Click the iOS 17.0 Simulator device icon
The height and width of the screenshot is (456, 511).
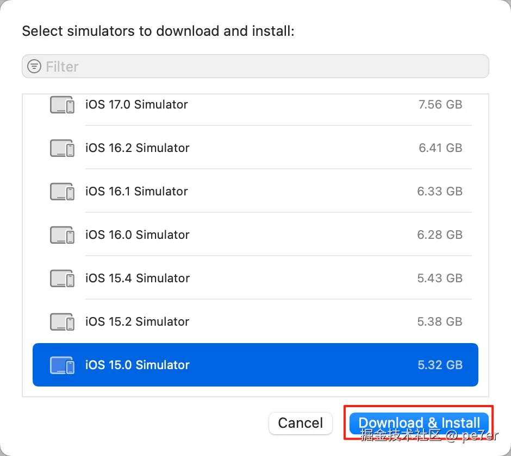63,105
